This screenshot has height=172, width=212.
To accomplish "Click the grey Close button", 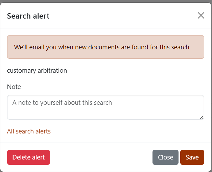I will 165,157.
